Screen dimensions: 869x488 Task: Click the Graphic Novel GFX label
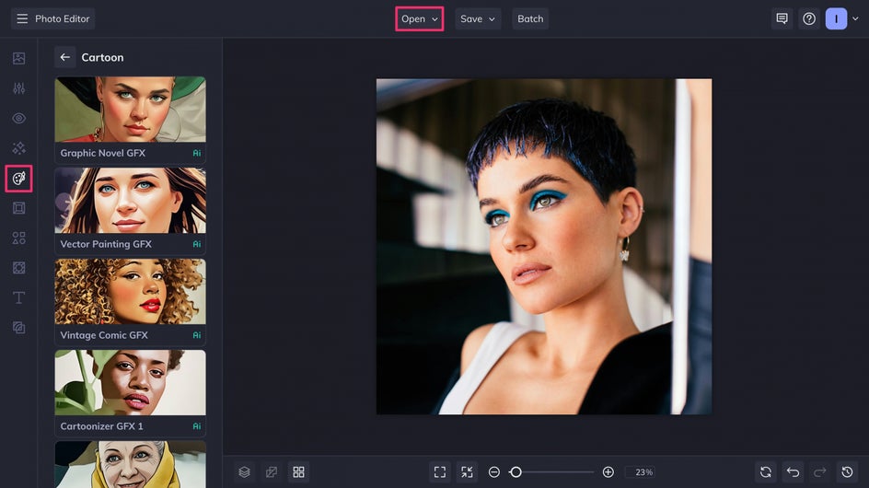point(102,153)
